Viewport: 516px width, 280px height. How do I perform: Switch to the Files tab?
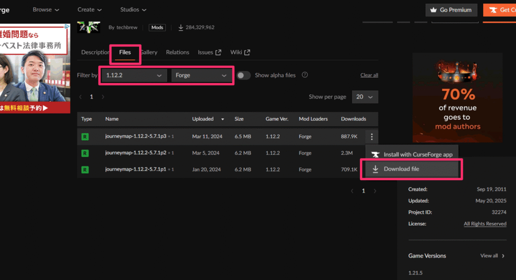pos(125,52)
